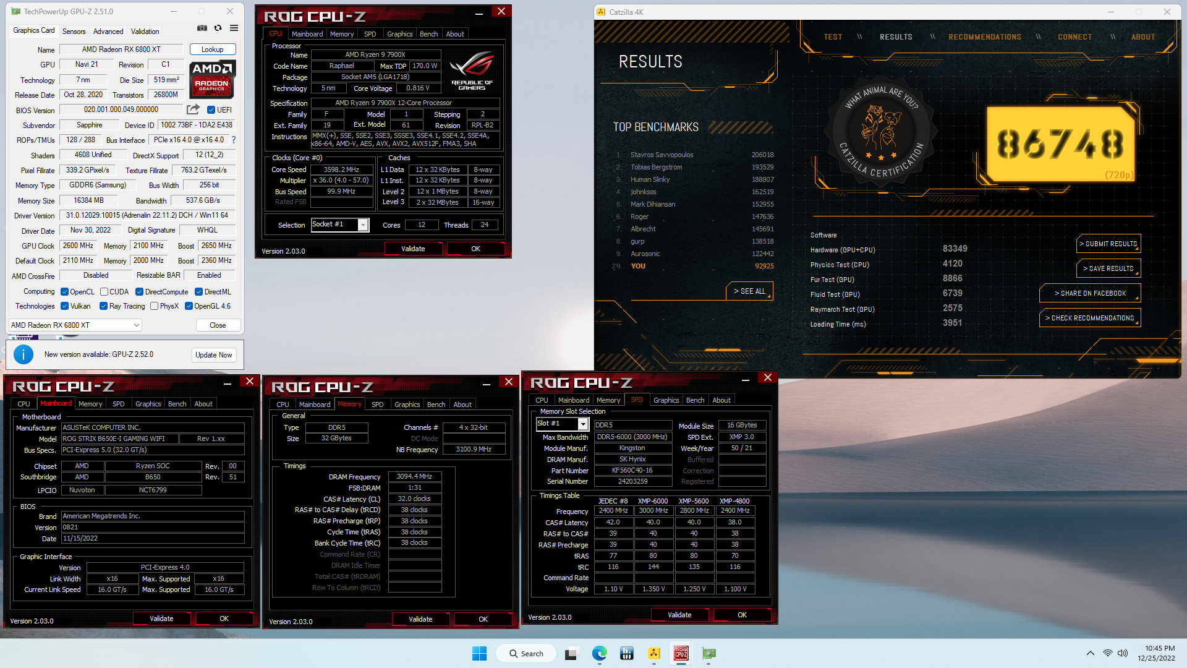
Task: Click volume speaker tray icon
Action: pyautogui.click(x=1123, y=653)
